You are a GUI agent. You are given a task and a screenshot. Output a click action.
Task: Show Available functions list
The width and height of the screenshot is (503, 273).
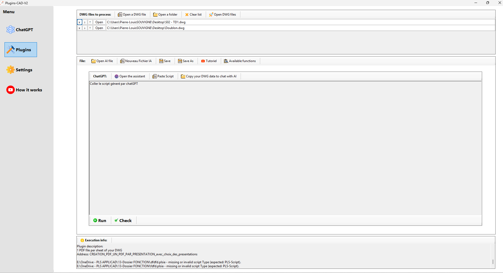(240, 61)
